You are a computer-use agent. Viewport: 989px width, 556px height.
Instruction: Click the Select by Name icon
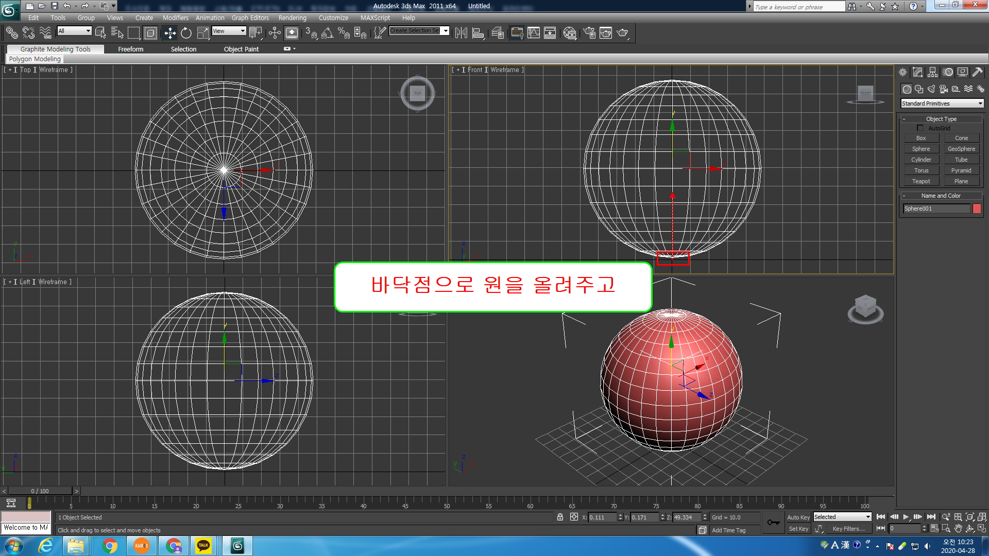click(117, 33)
